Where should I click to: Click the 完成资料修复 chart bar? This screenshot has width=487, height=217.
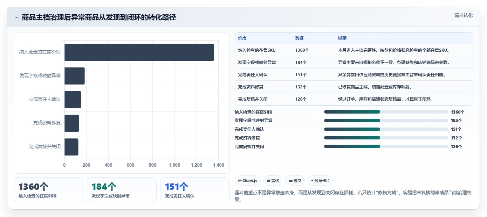point(72,123)
